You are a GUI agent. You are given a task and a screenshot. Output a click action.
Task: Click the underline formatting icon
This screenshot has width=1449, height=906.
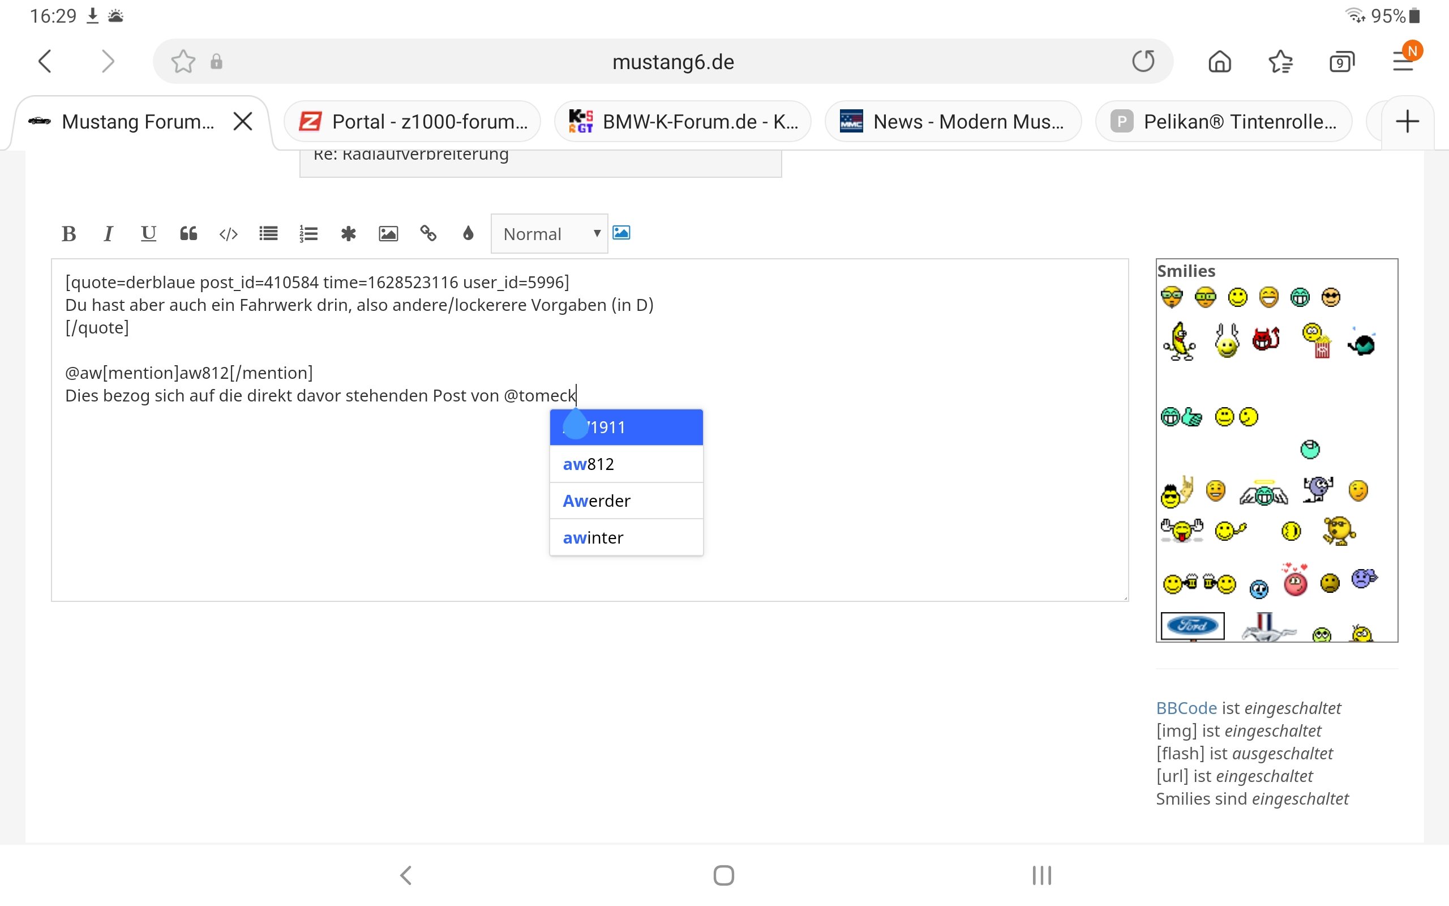point(148,234)
